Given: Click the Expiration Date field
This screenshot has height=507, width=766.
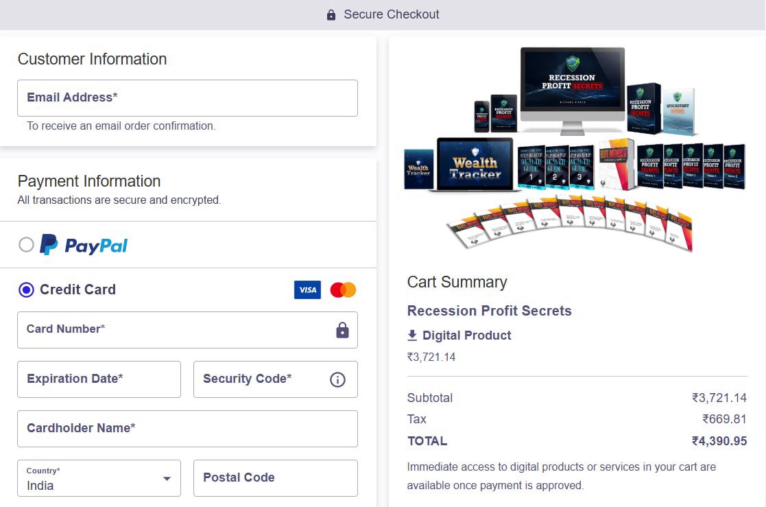Looking at the screenshot, I should [99, 379].
